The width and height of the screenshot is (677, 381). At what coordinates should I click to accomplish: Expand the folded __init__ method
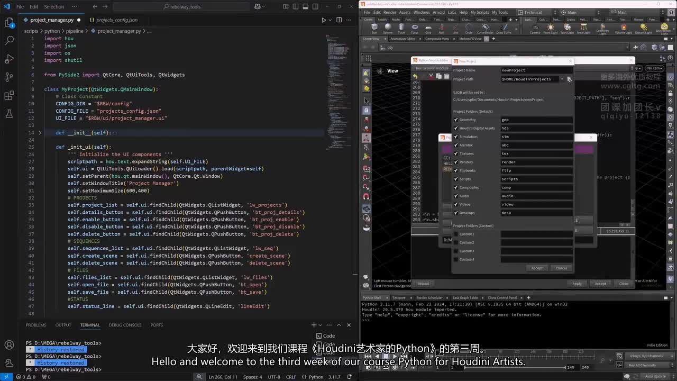[40, 133]
